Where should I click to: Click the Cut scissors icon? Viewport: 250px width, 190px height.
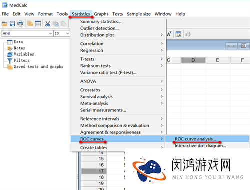[48, 24]
